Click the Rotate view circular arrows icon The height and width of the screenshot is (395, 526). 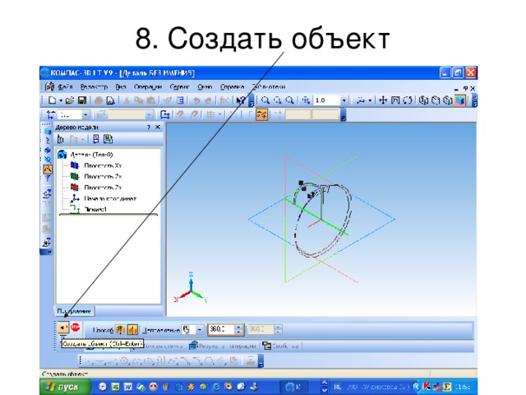pos(408,100)
